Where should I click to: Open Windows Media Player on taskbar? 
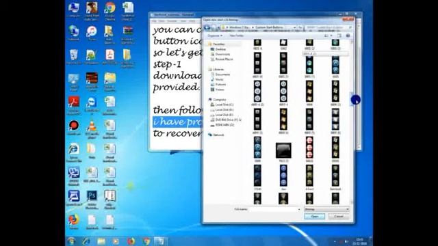pyautogui.click(x=116, y=241)
